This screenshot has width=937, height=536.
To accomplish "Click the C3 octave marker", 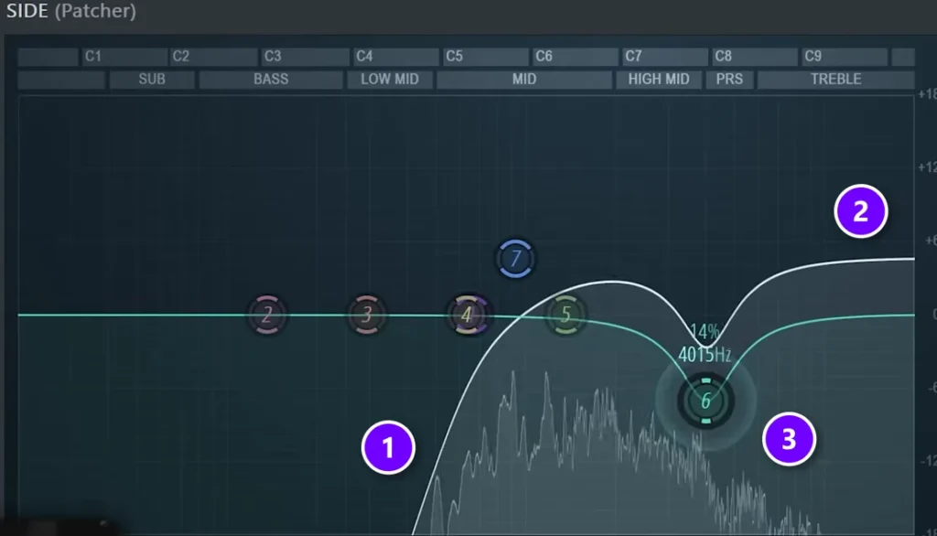I will pyautogui.click(x=305, y=57).
